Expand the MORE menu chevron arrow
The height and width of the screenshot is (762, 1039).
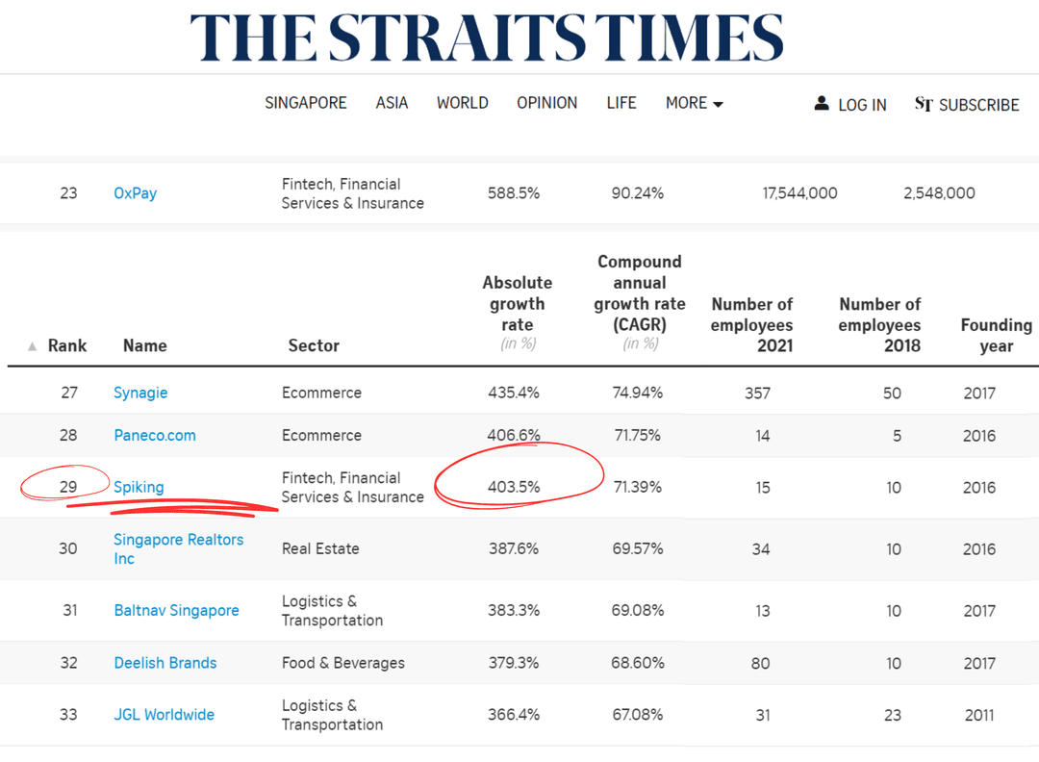pos(720,104)
